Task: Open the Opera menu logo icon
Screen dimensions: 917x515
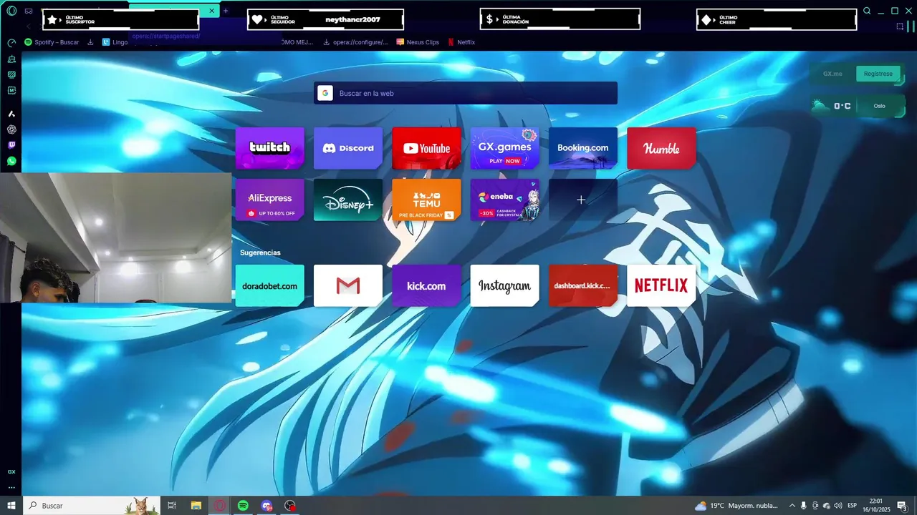Action: point(11,11)
